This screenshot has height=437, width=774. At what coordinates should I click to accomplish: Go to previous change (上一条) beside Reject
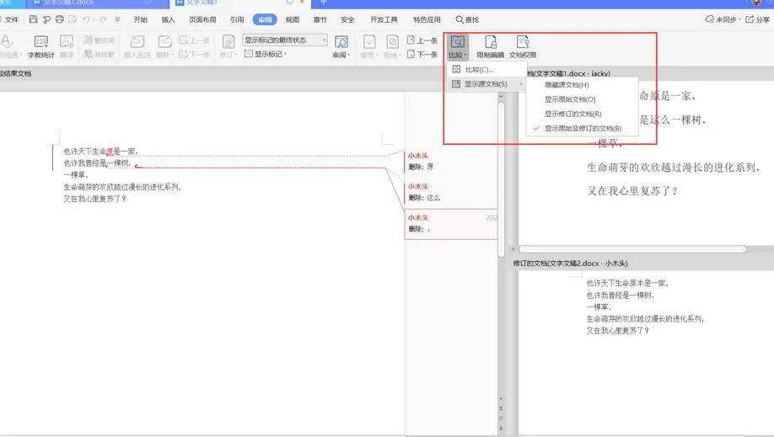pos(422,40)
